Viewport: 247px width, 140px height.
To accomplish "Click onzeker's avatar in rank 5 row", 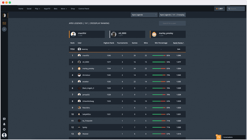I will click(79, 81).
